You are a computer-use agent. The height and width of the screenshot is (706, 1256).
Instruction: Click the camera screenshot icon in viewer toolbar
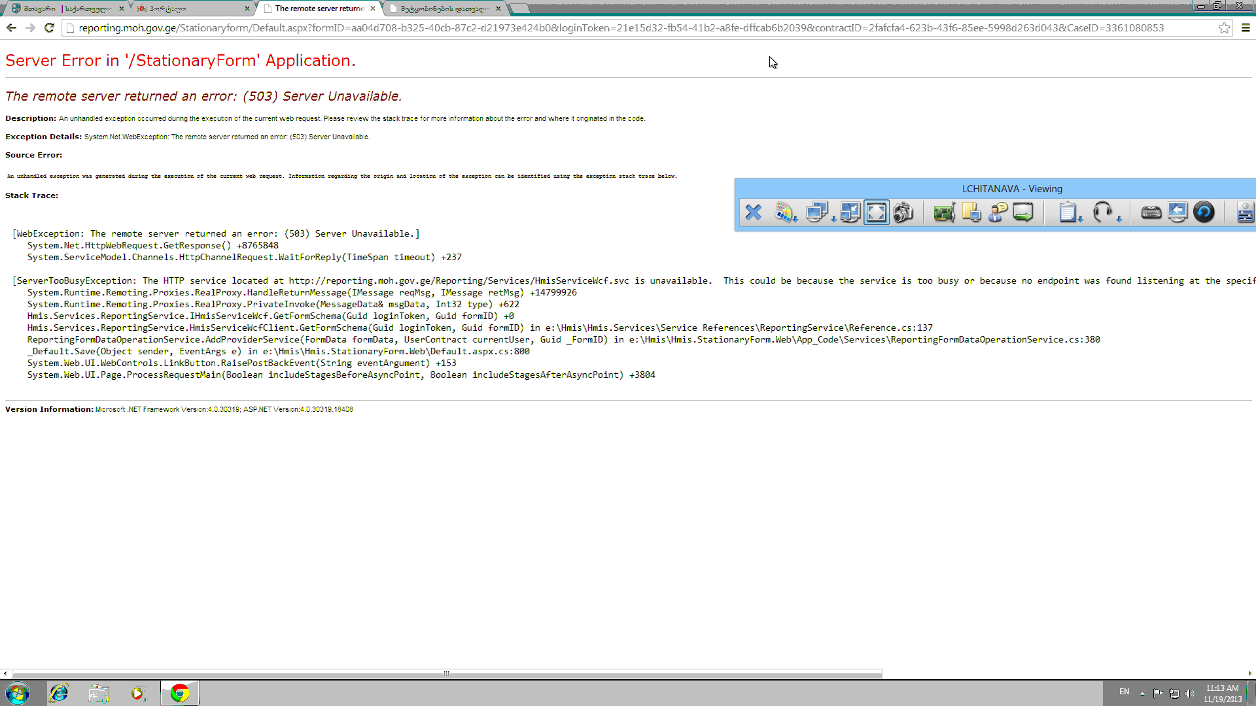(x=903, y=212)
